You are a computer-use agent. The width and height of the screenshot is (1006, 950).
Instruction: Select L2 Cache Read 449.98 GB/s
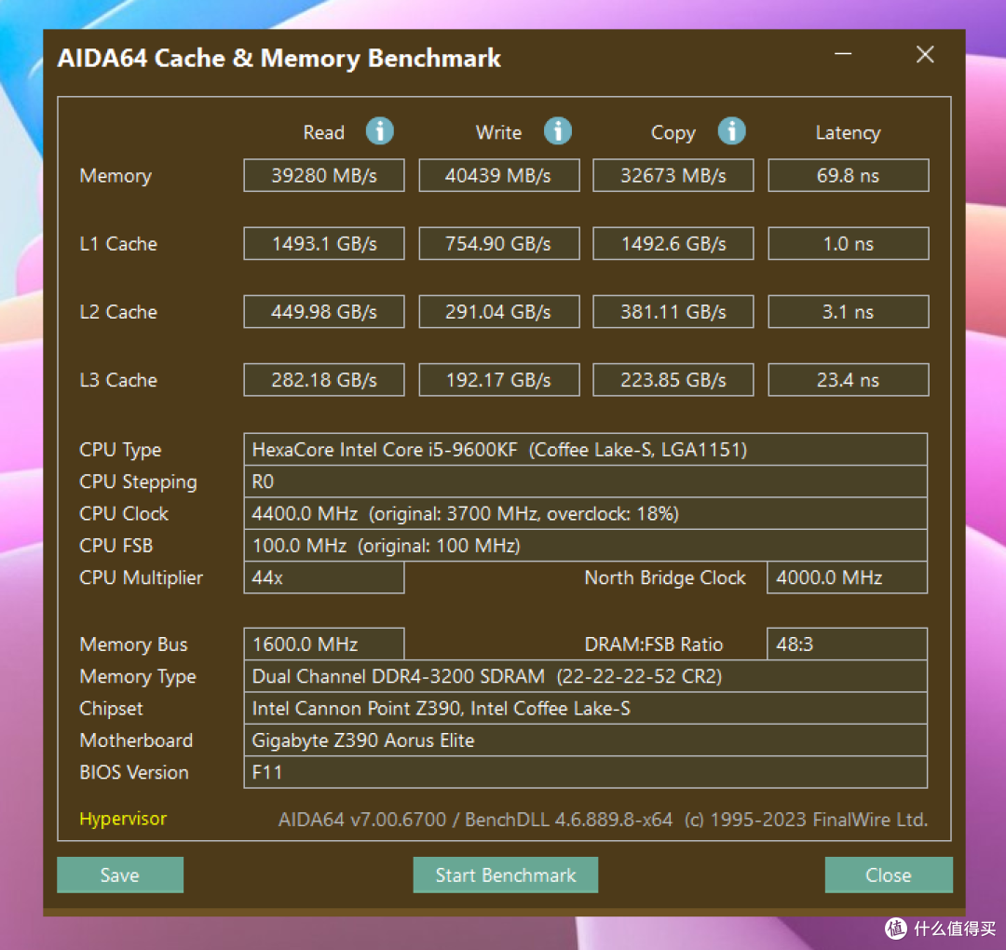point(324,312)
